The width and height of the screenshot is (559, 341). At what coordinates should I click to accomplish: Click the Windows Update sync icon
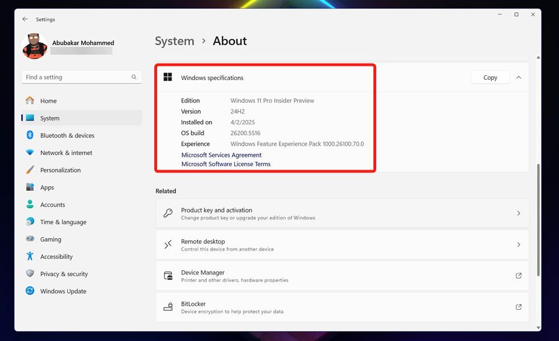(30, 291)
